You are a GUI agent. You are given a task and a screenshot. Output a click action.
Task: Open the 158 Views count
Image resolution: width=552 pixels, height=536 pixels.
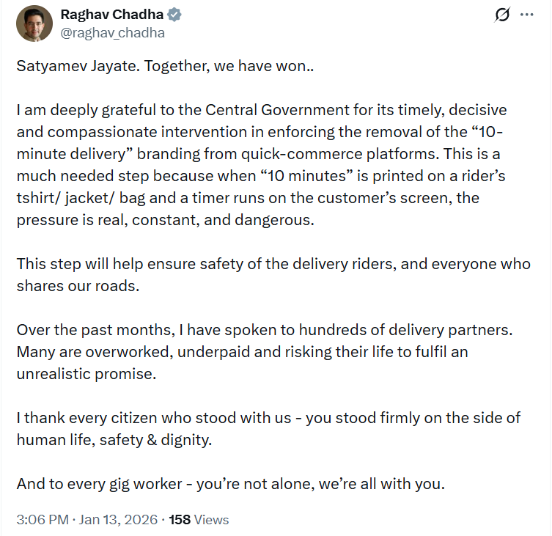coord(180,520)
